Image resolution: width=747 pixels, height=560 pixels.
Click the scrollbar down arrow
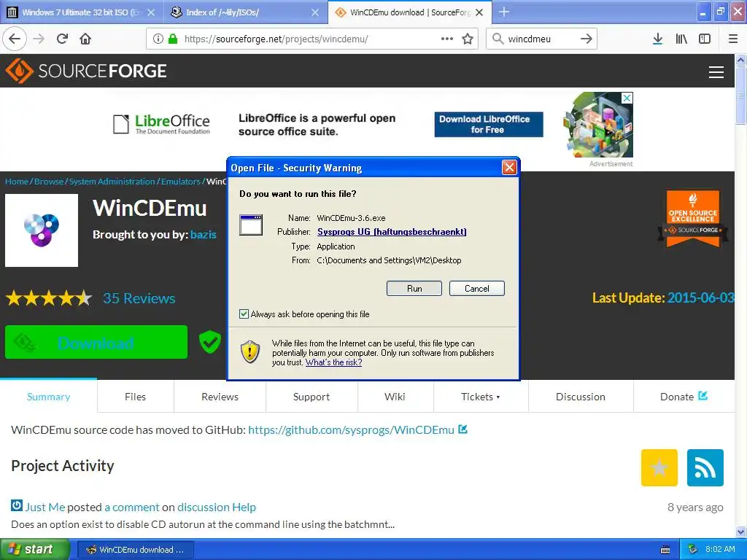point(741,532)
